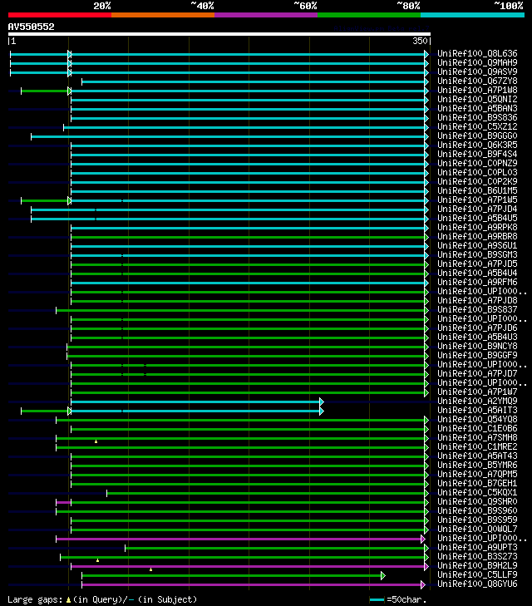The width and height of the screenshot is (532, 606).
Task: Click the white query sequence ruler bar
Action: [x=219, y=34]
